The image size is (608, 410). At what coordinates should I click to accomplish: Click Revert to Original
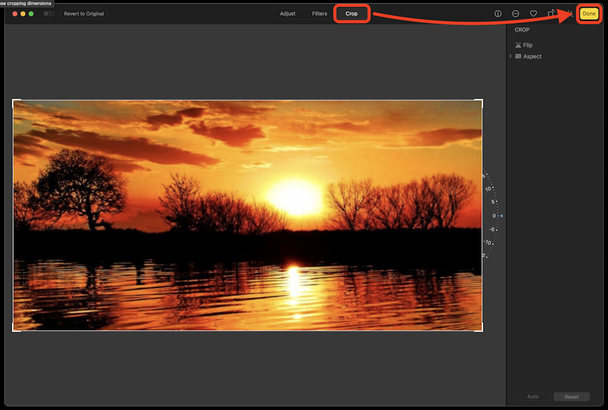tap(83, 13)
